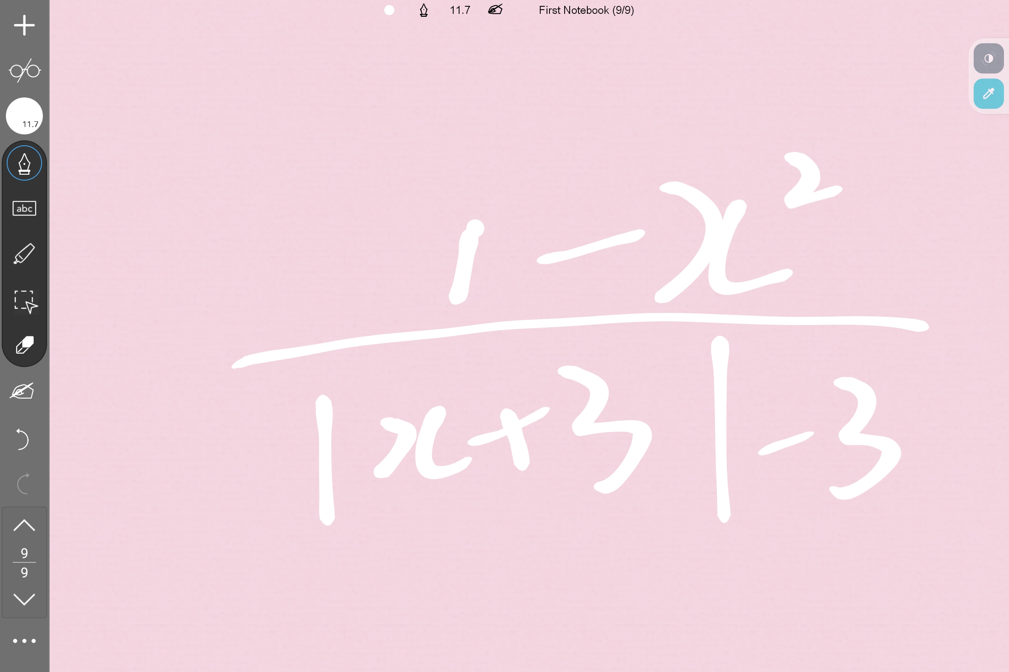Redo the undone stroke
1009x672 pixels.
pos(23,484)
